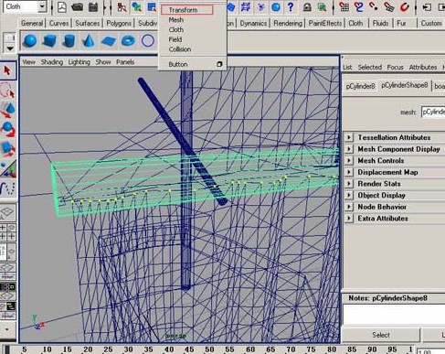Screen dimensions: 445x354
Task: Enable Snap to grids magnet icon
Action: point(344,7)
